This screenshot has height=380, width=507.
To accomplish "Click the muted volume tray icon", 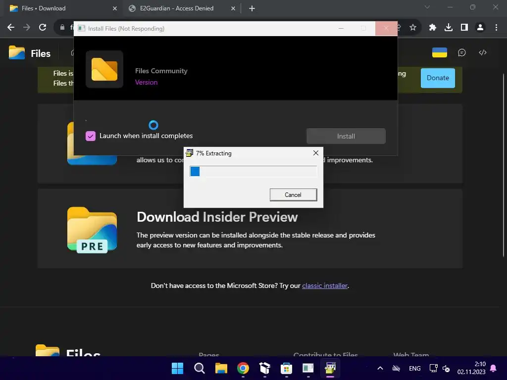I will pyautogui.click(x=446, y=368).
